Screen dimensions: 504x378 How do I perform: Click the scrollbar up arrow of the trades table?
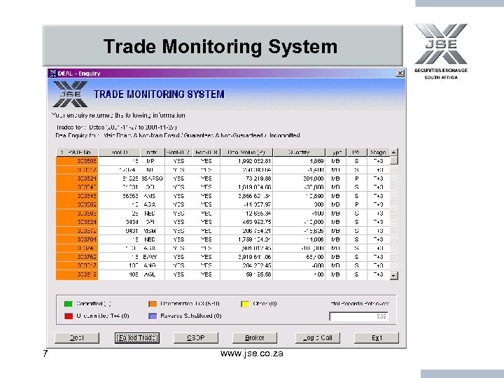coord(393,152)
